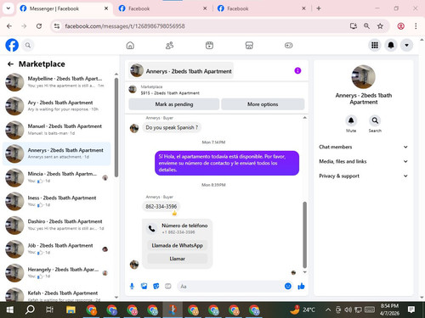This screenshot has width=425, height=318.
Task: Open the Friends icon in top navigation
Action: pos(169,45)
